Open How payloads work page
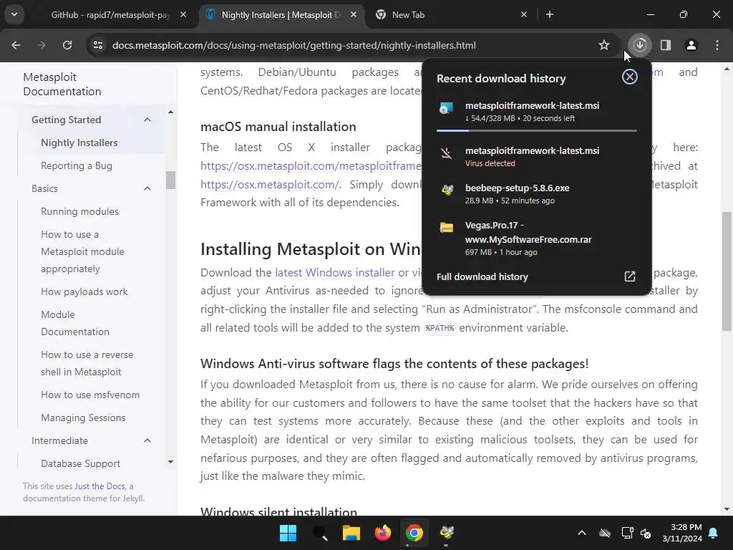 [84, 292]
